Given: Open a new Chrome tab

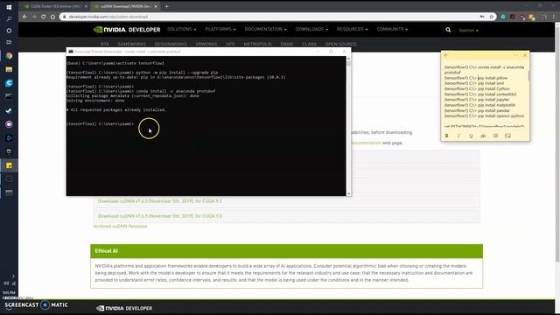Looking at the screenshot, I should pos(166,6).
